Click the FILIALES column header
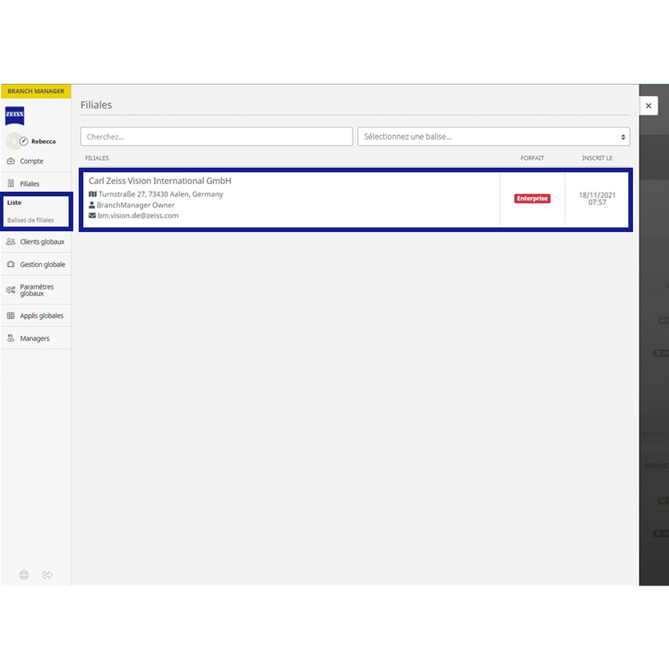The height and width of the screenshot is (669, 669). 97,158
